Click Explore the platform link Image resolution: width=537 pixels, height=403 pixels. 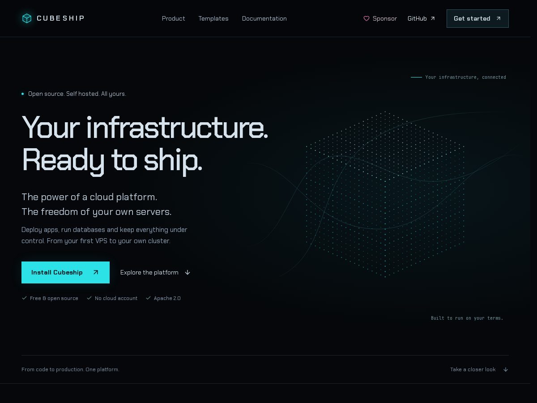pyautogui.click(x=155, y=272)
